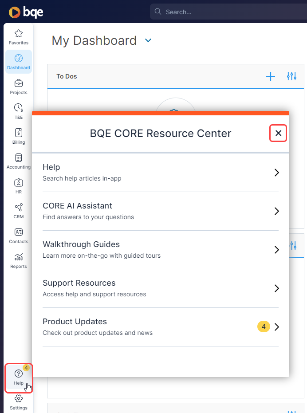Add a new To Do item

pyautogui.click(x=270, y=76)
